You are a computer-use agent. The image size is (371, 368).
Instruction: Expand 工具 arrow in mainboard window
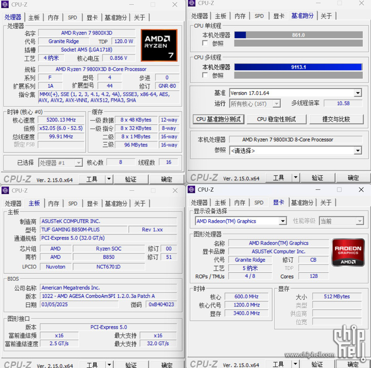[x=109, y=365]
